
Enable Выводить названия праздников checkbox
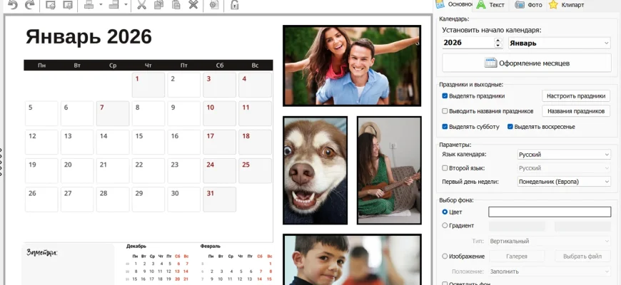click(x=445, y=111)
